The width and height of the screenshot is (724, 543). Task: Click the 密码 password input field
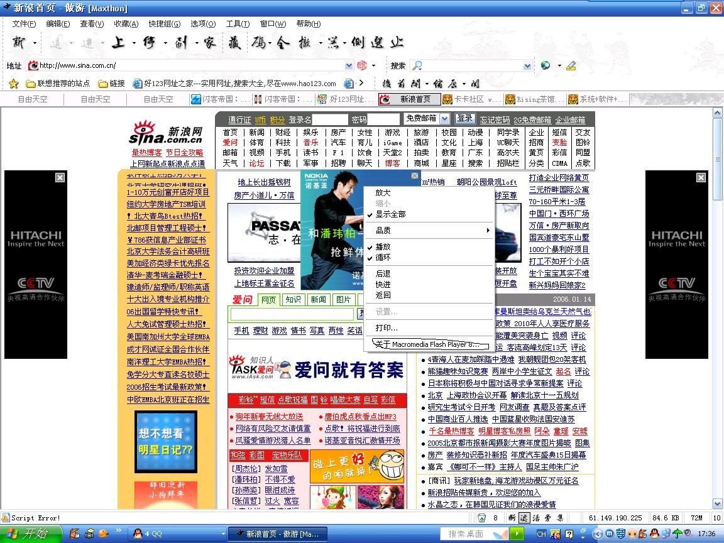tap(383, 119)
